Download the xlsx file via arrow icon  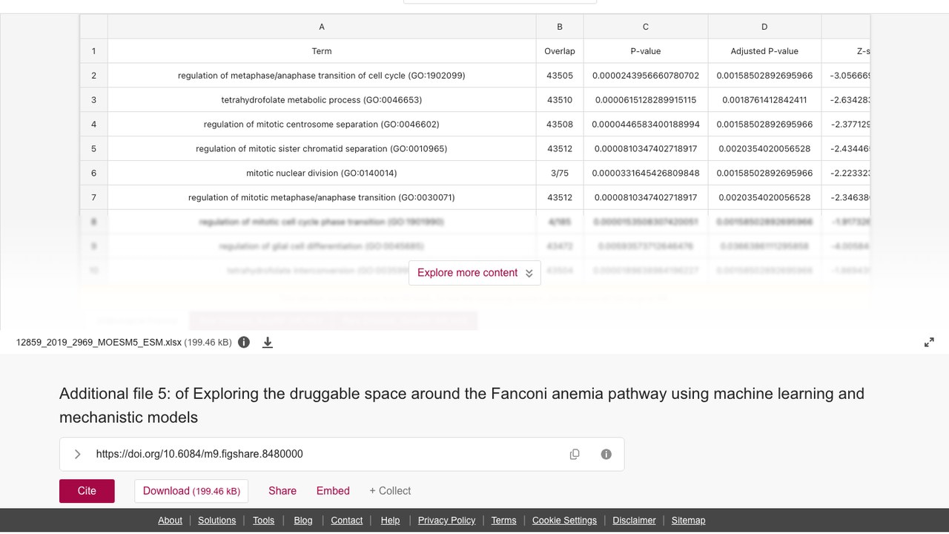(268, 342)
